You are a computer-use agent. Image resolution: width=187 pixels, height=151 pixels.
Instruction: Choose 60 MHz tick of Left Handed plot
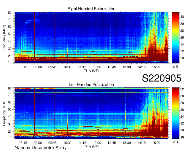tap(10, 102)
